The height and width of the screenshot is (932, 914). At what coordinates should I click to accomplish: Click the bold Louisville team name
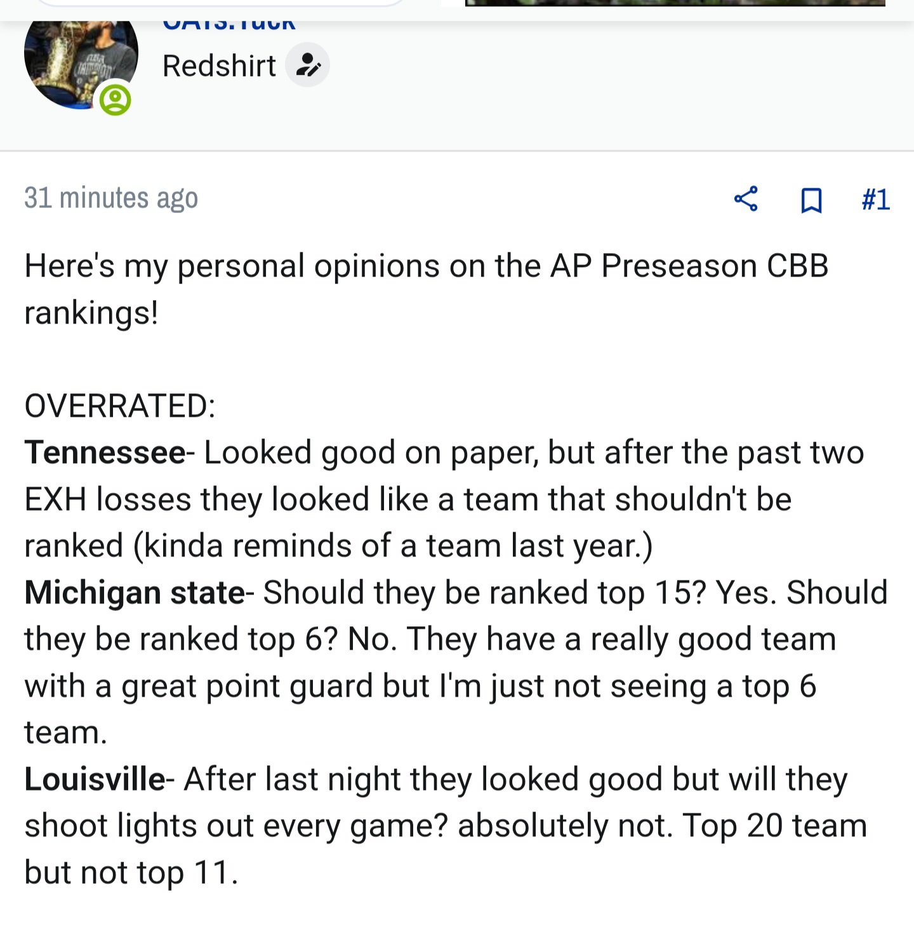point(95,779)
